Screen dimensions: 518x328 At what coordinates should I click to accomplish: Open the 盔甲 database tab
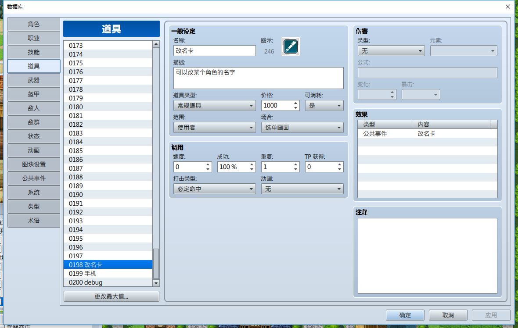coord(34,94)
